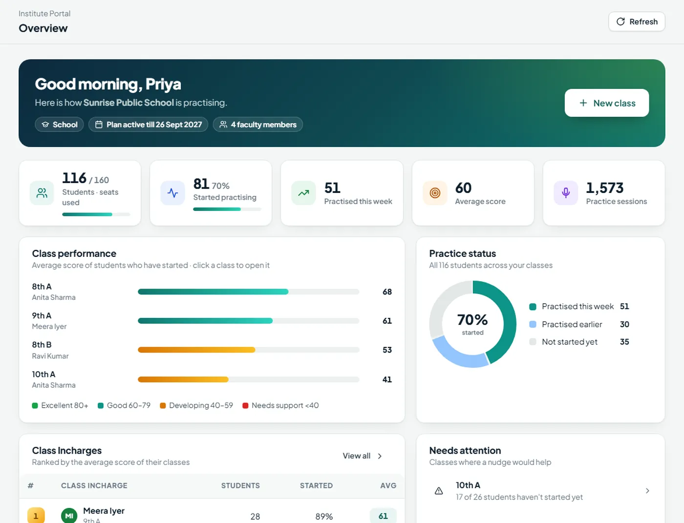Click the Started practising progress bar
This screenshot has width=684, height=523.
click(227, 209)
